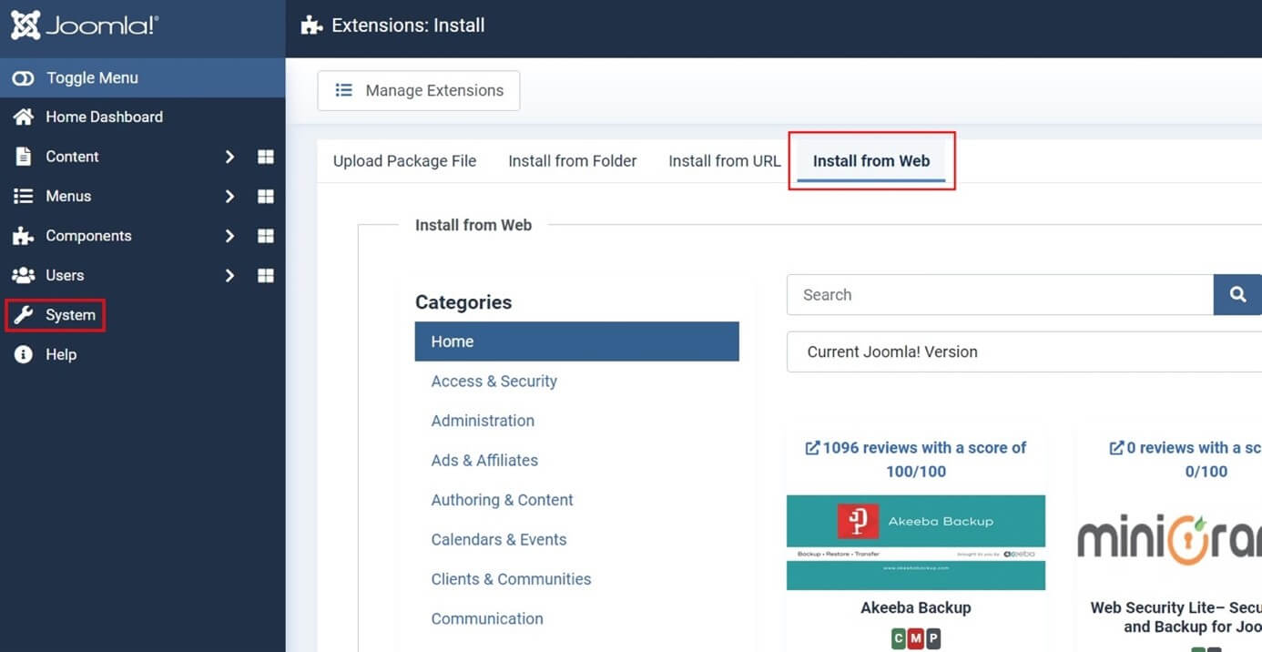This screenshot has width=1262, height=652.
Task: Click the Toggle Menu switch icon
Action: [23, 78]
